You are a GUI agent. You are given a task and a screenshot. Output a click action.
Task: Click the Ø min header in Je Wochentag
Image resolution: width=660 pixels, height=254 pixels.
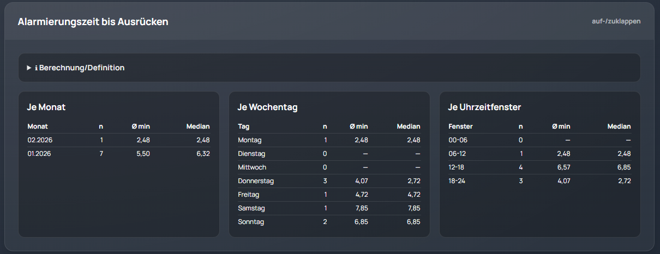359,126
